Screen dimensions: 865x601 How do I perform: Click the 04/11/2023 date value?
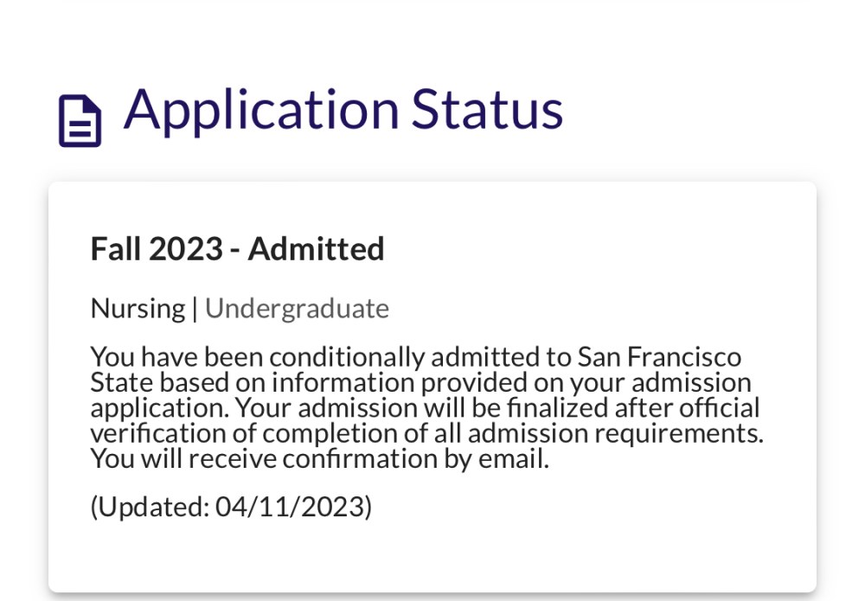click(x=292, y=507)
